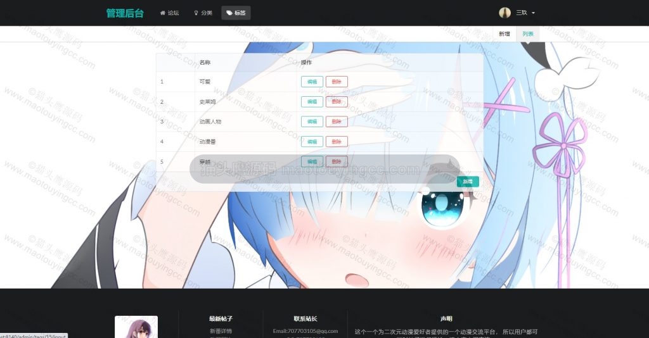The width and height of the screenshot is (649, 338).
Task: Click 删除 for the 史莱姆 tag
Action: [x=337, y=102]
